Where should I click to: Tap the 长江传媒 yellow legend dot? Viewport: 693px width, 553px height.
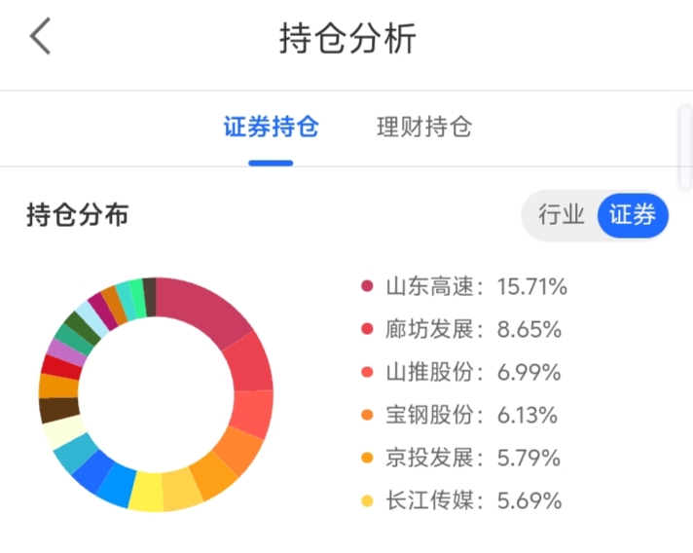click(x=367, y=500)
